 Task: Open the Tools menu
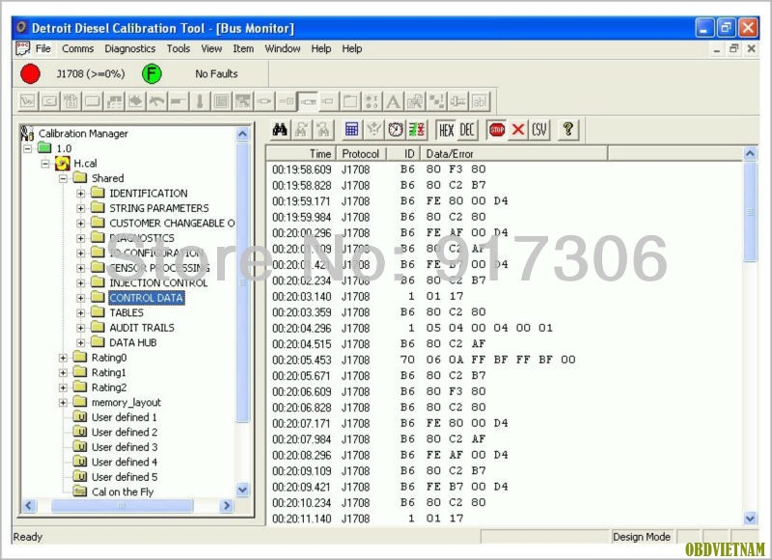tap(179, 48)
